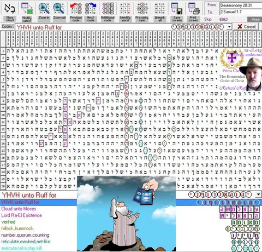Click row number 10 header

coord(3,115)
